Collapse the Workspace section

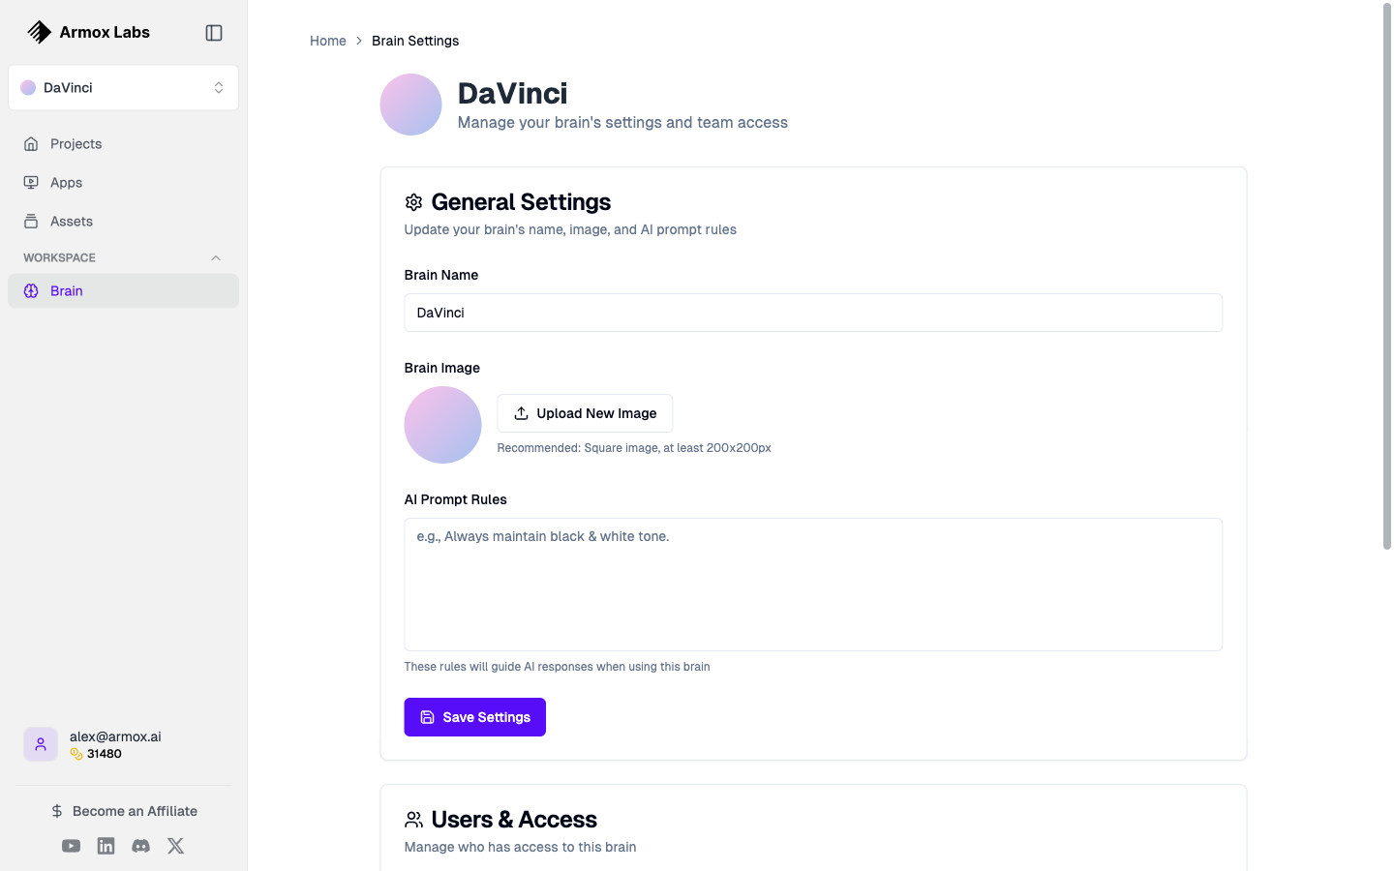click(216, 258)
